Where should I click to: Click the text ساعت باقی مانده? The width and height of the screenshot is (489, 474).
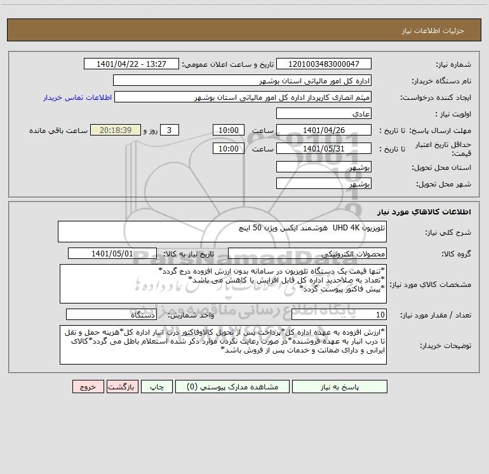point(58,130)
